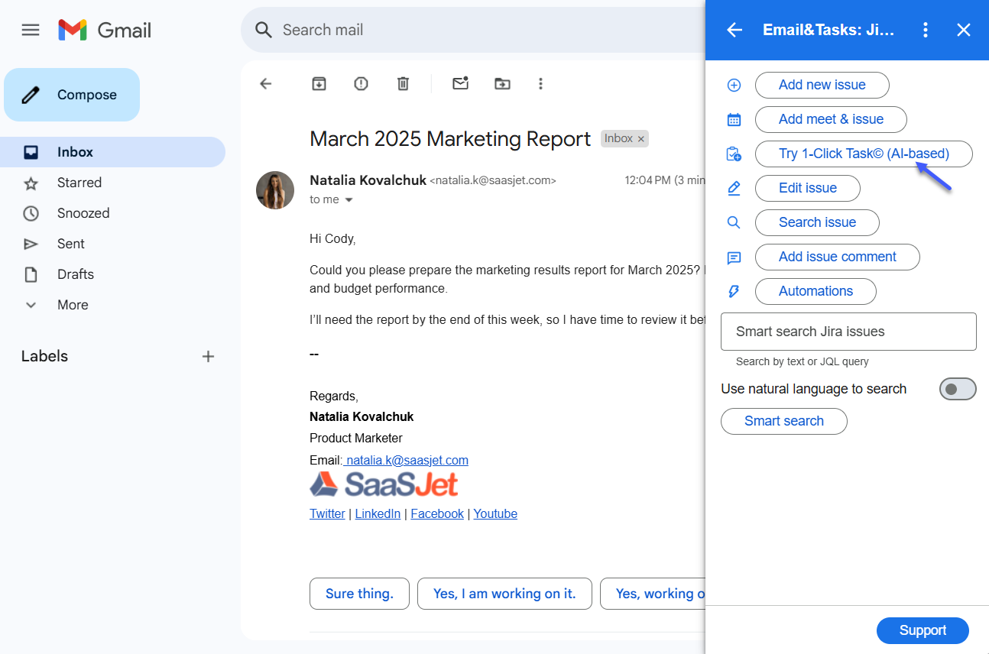Click Try 1-Click Task (AI-based) button

point(863,154)
